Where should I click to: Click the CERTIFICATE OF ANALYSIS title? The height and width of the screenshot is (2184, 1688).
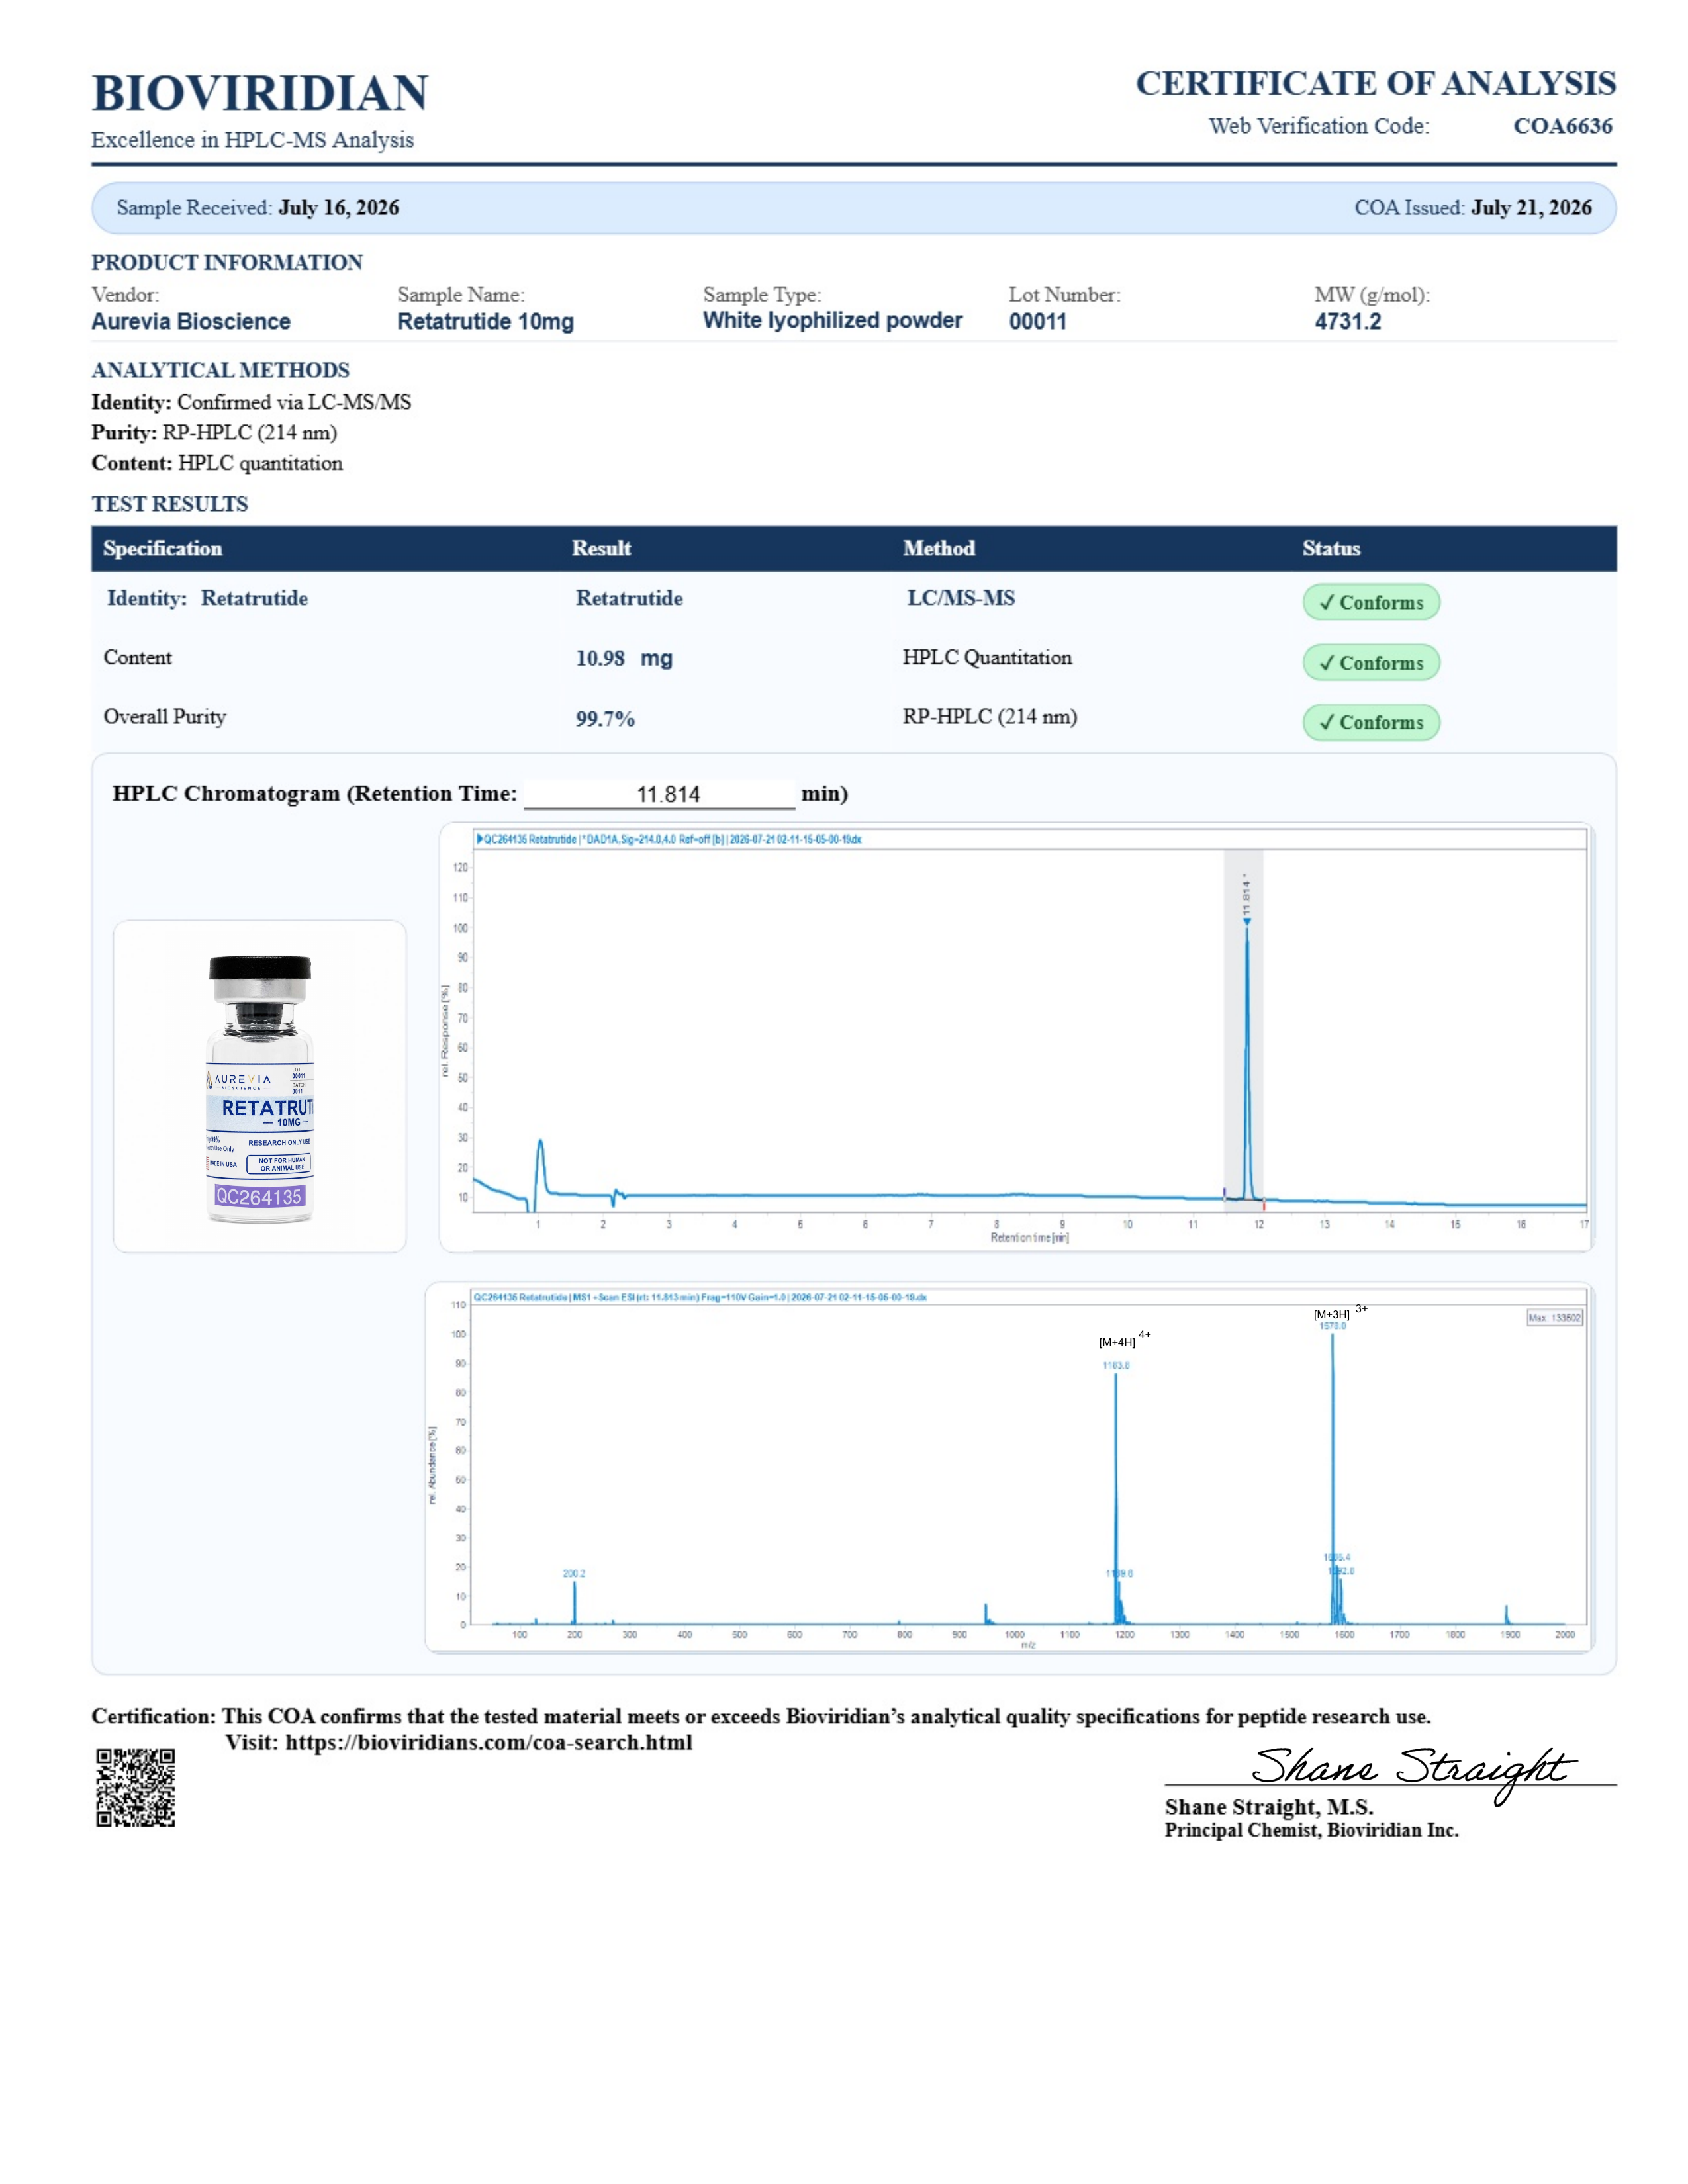point(1376,83)
